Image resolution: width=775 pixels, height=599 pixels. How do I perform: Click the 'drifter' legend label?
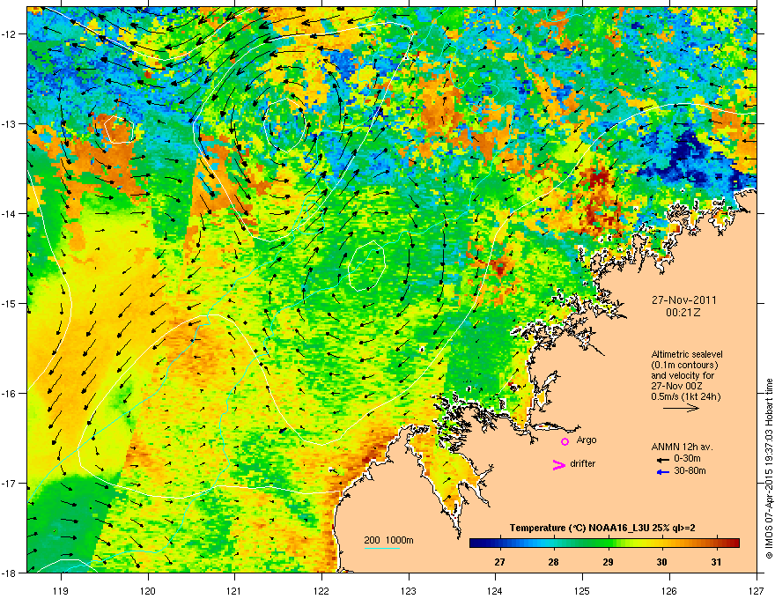point(583,463)
